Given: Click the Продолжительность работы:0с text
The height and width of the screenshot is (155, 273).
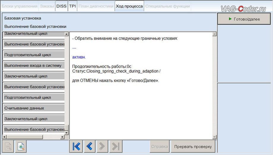Looking at the screenshot, I should click(x=102, y=67).
